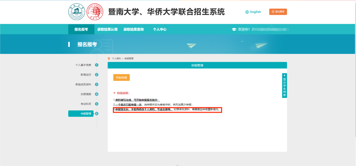Click the Huaqiao University red logo

(x=95, y=12)
